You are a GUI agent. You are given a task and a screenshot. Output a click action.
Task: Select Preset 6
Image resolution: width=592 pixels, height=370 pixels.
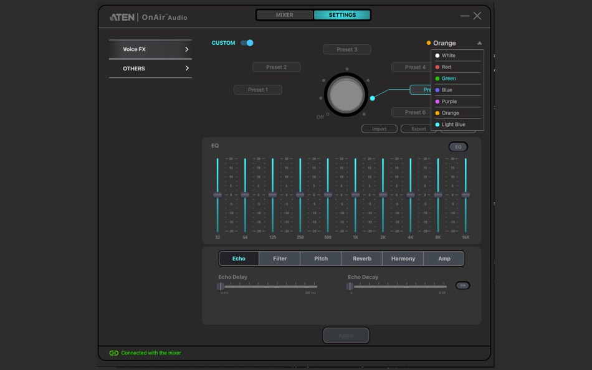(x=411, y=112)
